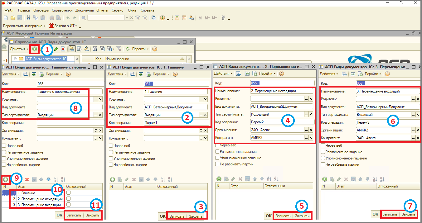The width and height of the screenshot is (422, 223).
Task: Click OK in 3. Перемещение входящий window
Action: (375, 214)
